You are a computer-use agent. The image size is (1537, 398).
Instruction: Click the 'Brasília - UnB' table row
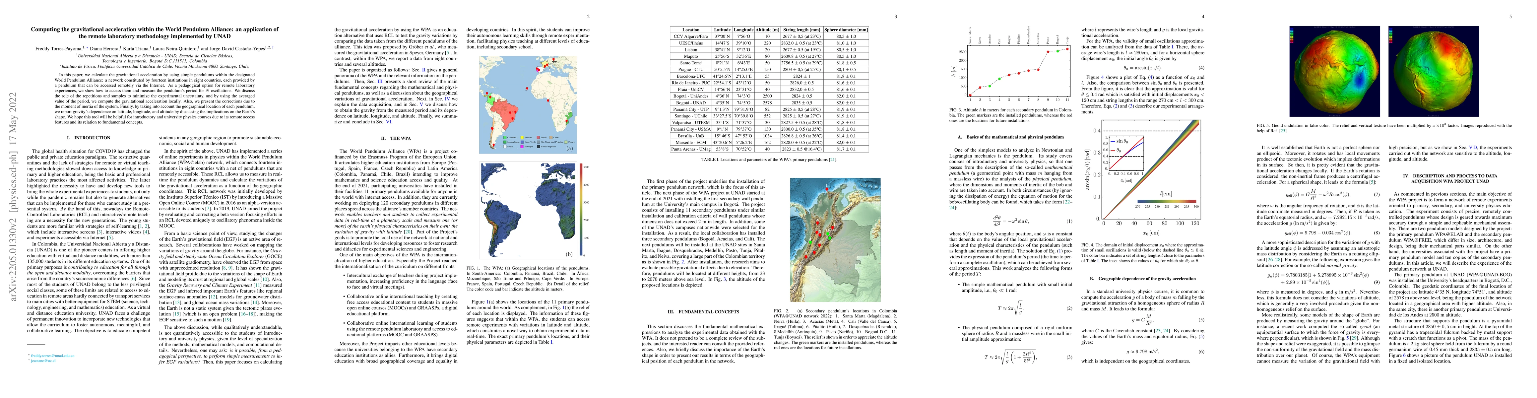click(x=769, y=135)
